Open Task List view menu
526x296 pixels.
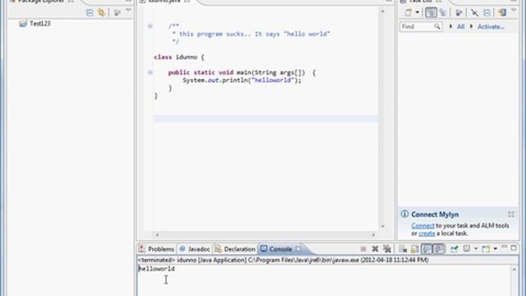pos(514,11)
